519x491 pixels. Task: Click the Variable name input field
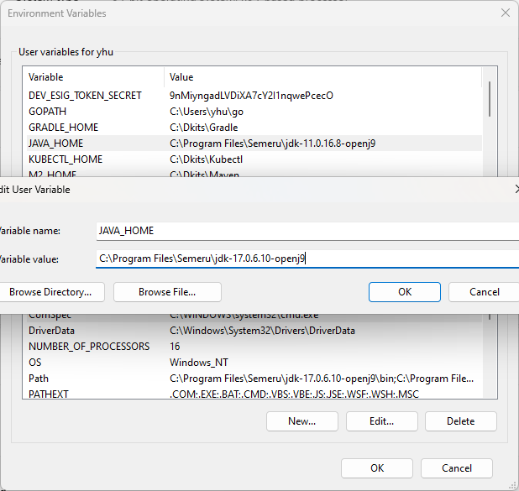tap(307, 231)
